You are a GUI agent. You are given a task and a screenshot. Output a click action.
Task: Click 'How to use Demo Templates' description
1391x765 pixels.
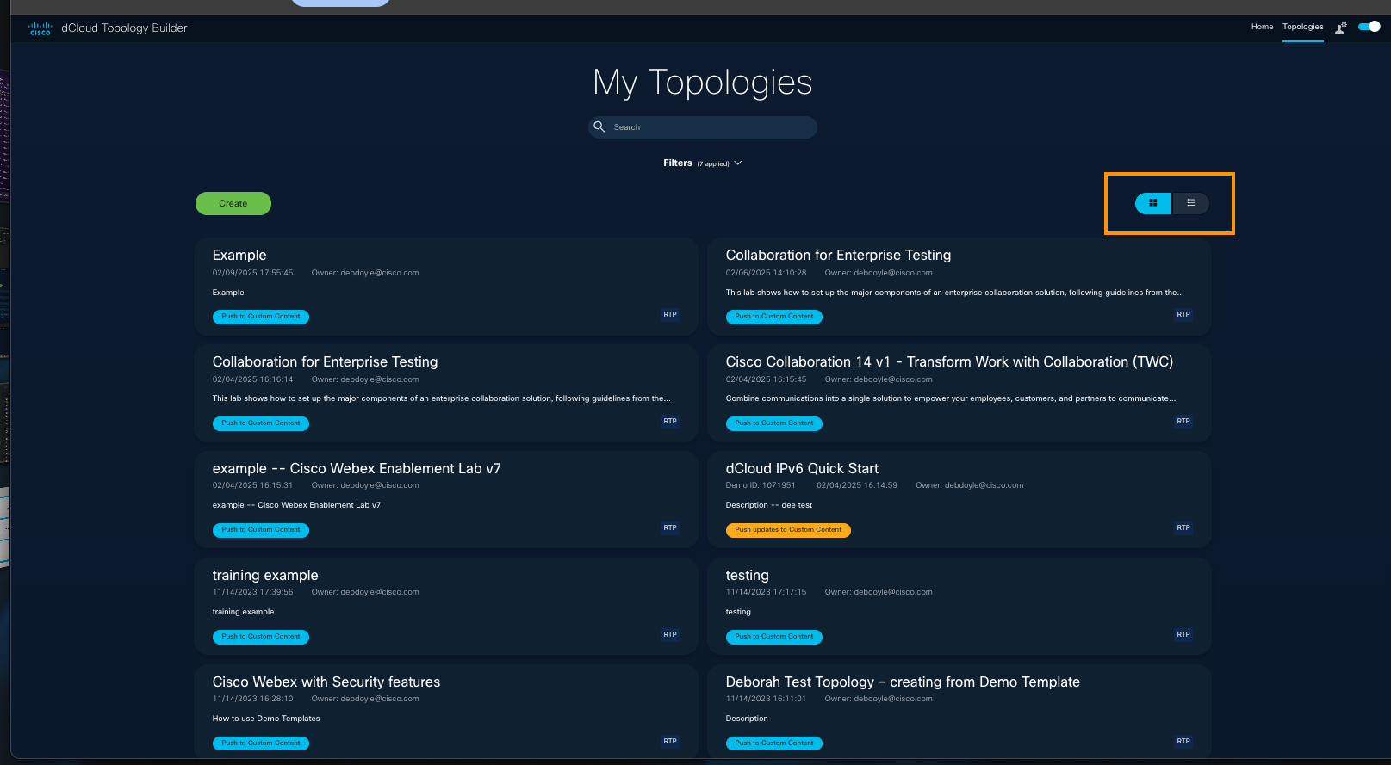266,719
